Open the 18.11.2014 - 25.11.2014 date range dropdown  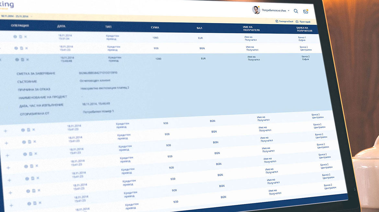[x=17, y=16]
